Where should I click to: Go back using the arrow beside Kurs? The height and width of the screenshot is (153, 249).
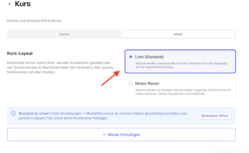click(x=10, y=4)
